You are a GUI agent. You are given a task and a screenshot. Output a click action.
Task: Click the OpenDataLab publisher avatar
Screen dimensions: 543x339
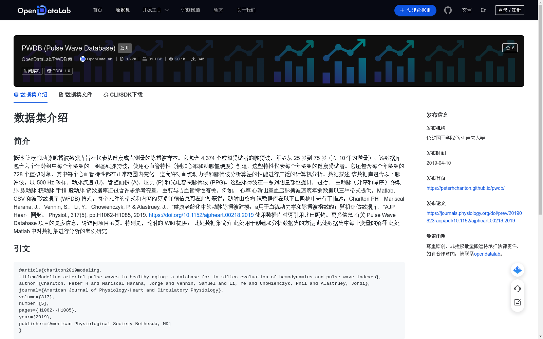pyautogui.click(x=83, y=59)
